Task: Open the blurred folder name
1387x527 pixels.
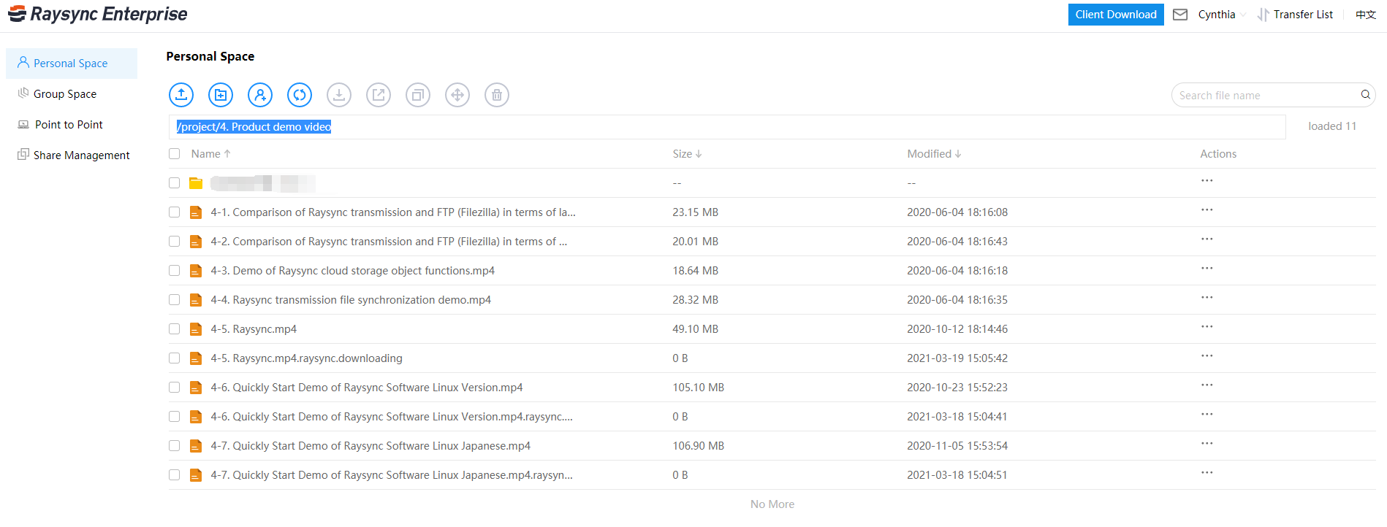Action: point(263,183)
